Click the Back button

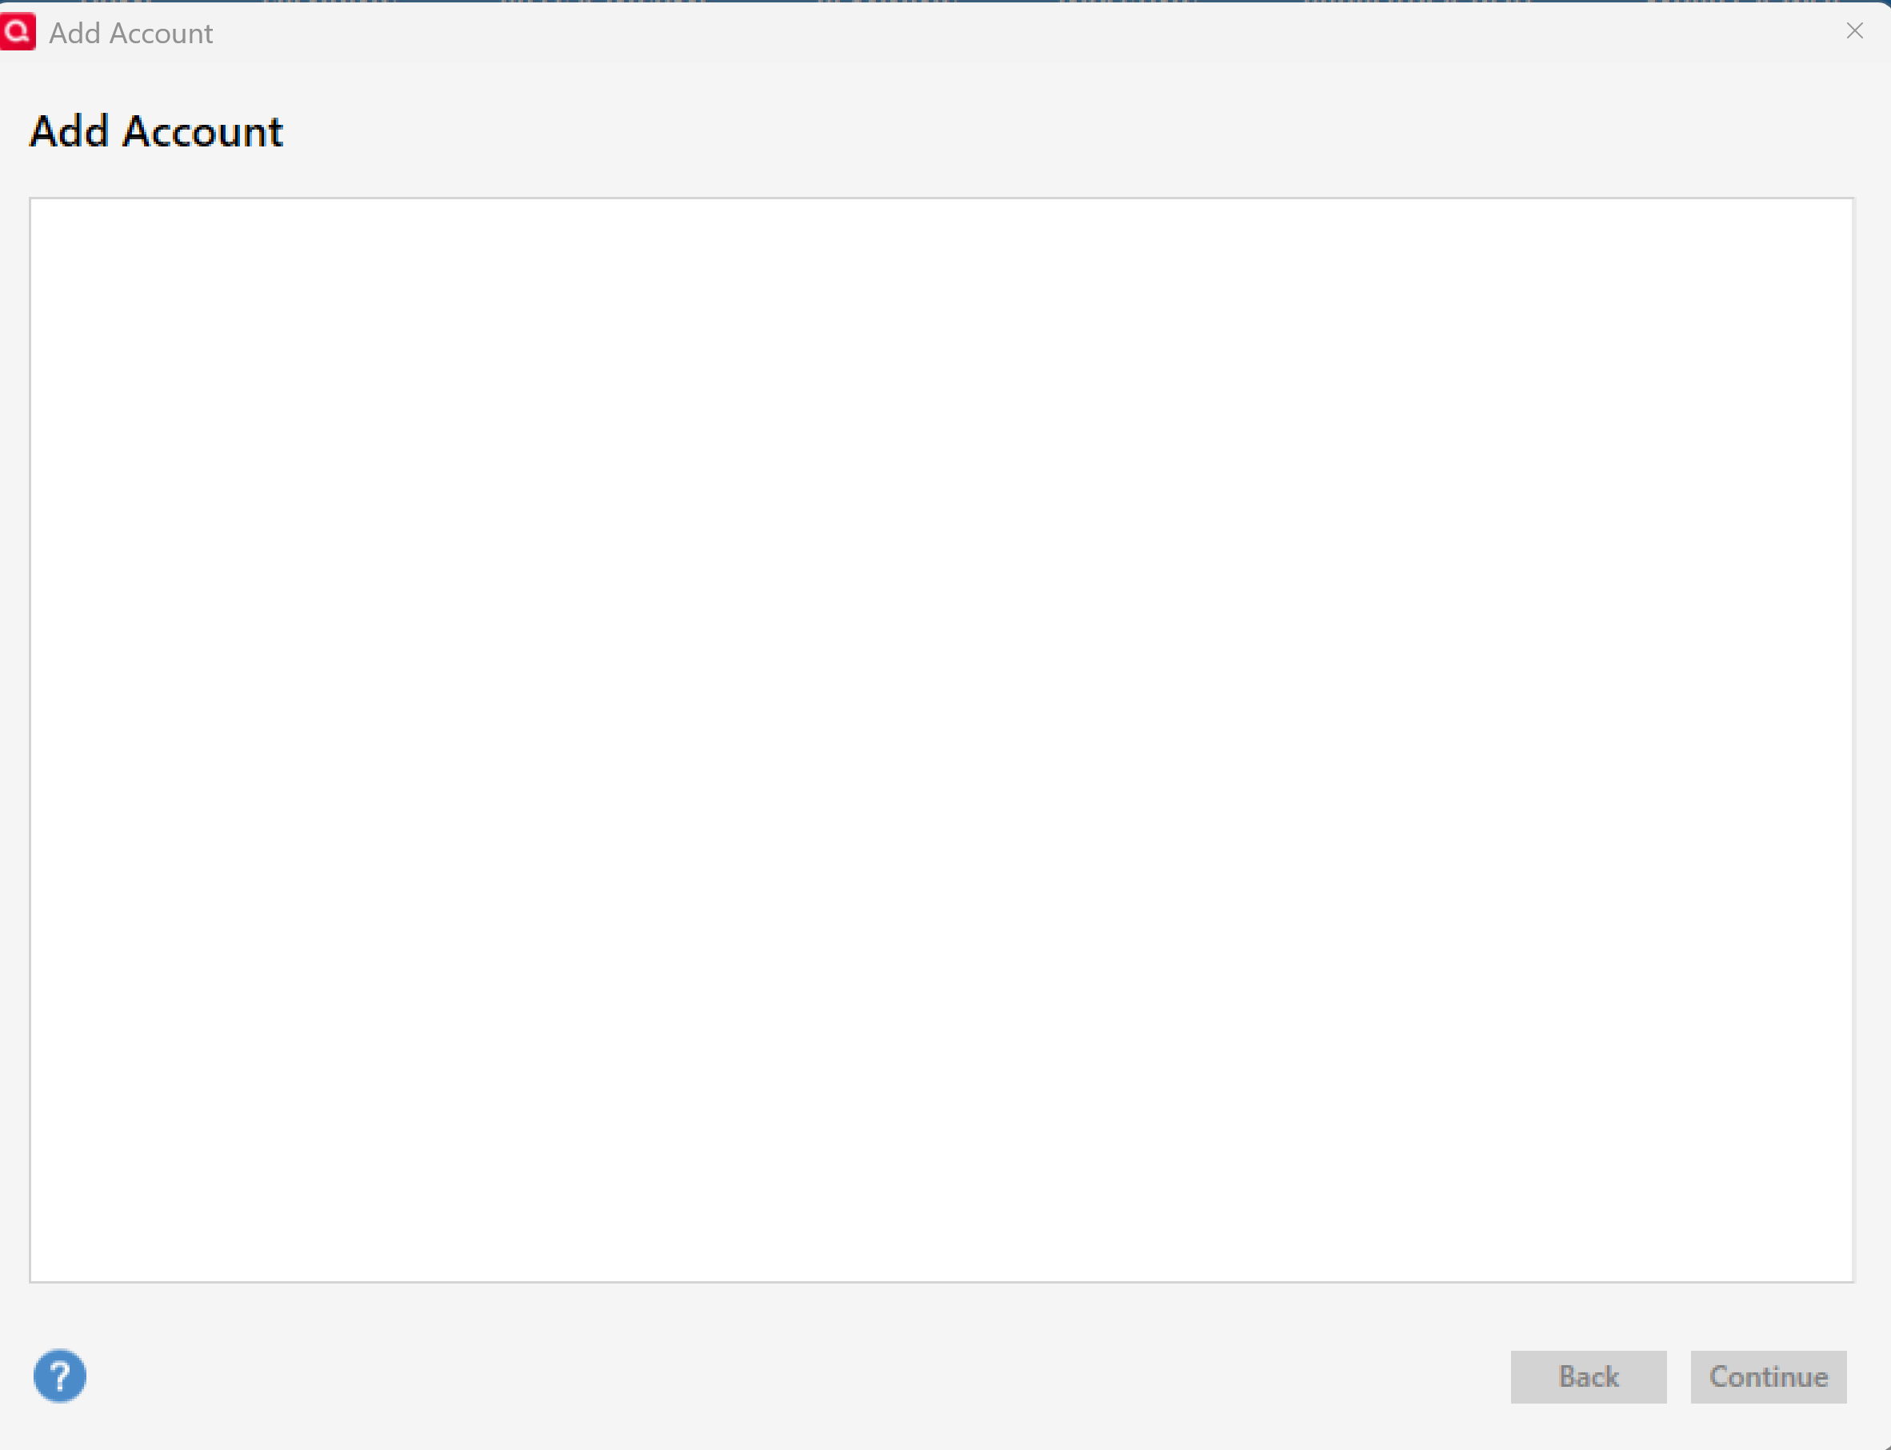[x=1588, y=1376]
